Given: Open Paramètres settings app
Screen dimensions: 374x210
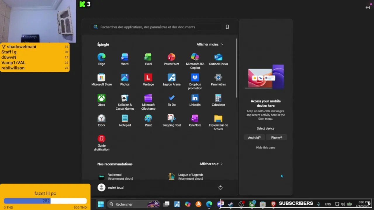Looking at the screenshot, I should [x=218, y=80].
